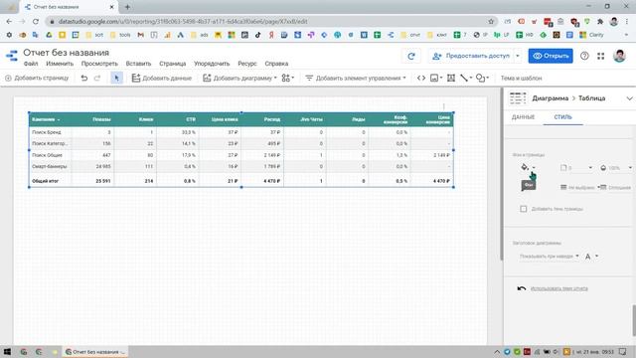Insert a text box icon

pos(450,78)
